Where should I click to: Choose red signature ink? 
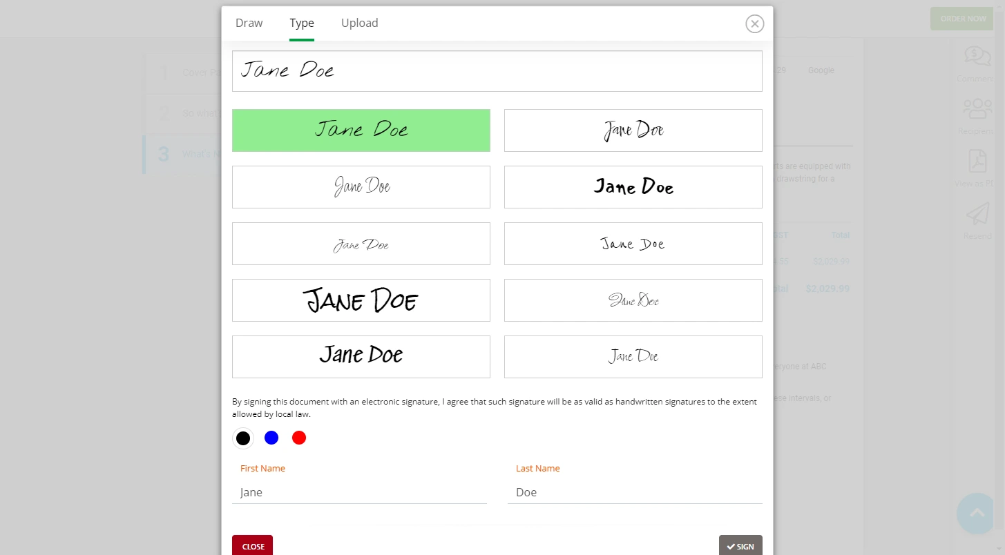click(298, 438)
